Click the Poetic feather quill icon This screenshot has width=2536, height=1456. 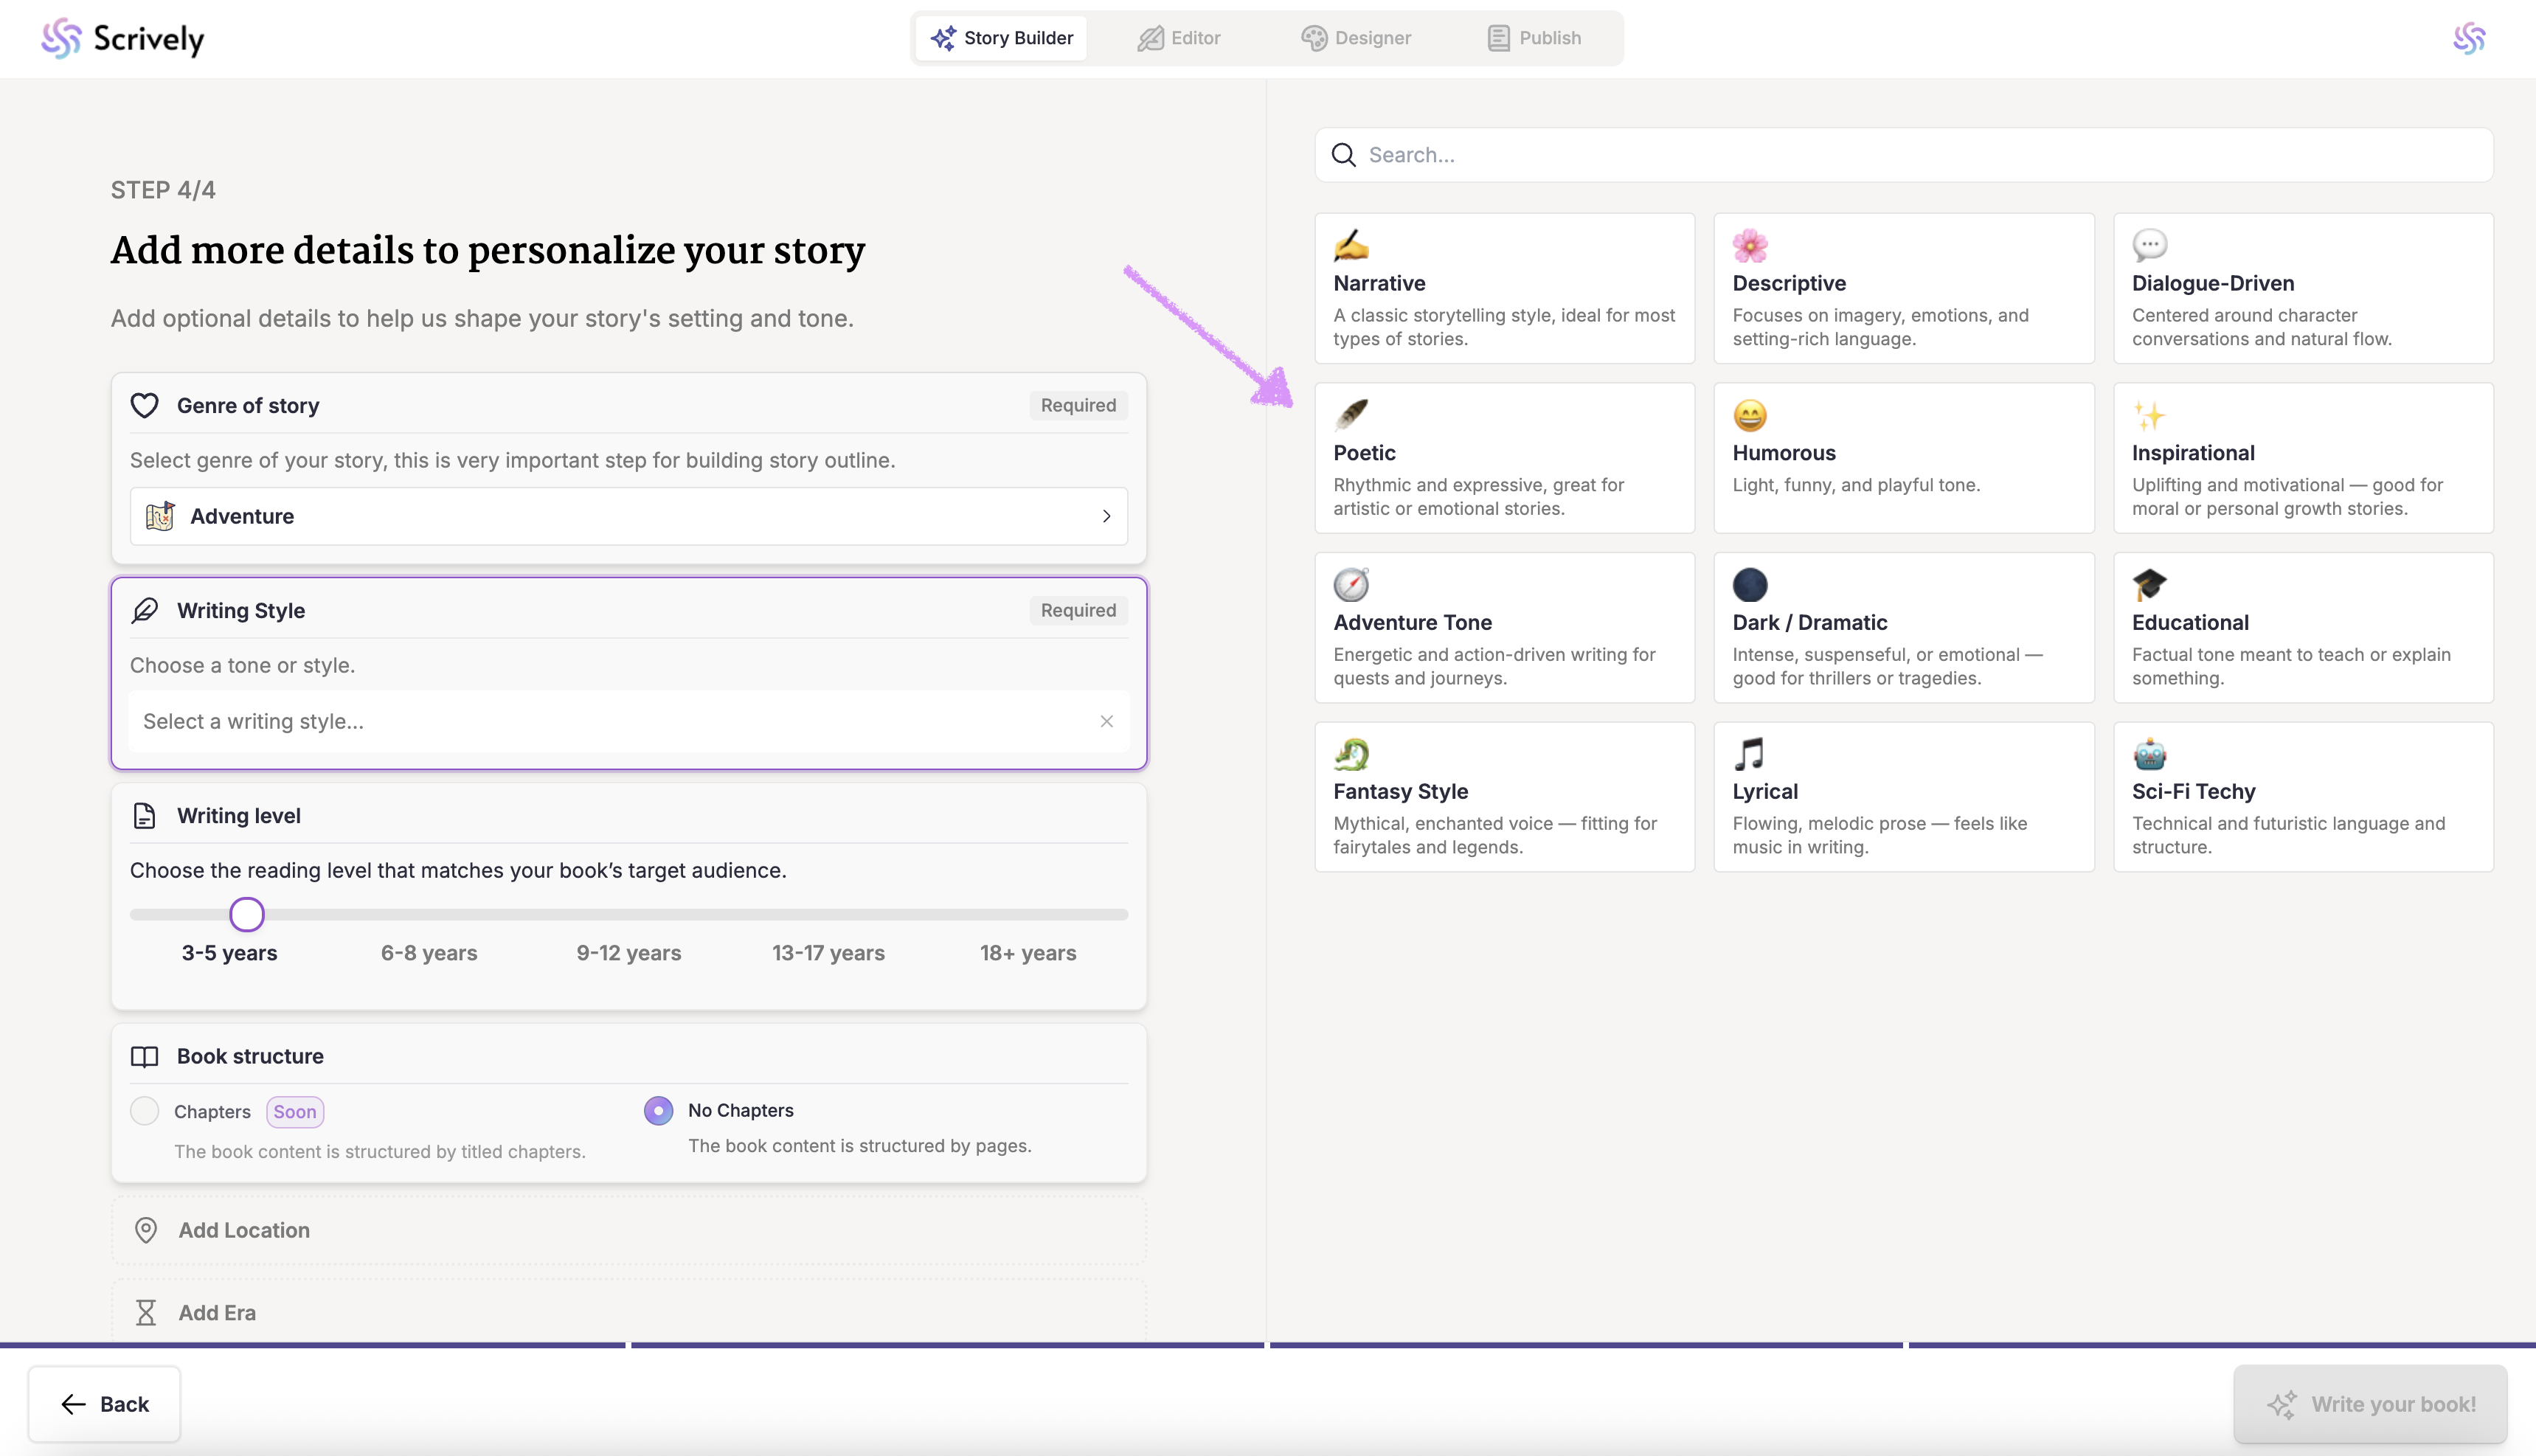[x=1351, y=414]
